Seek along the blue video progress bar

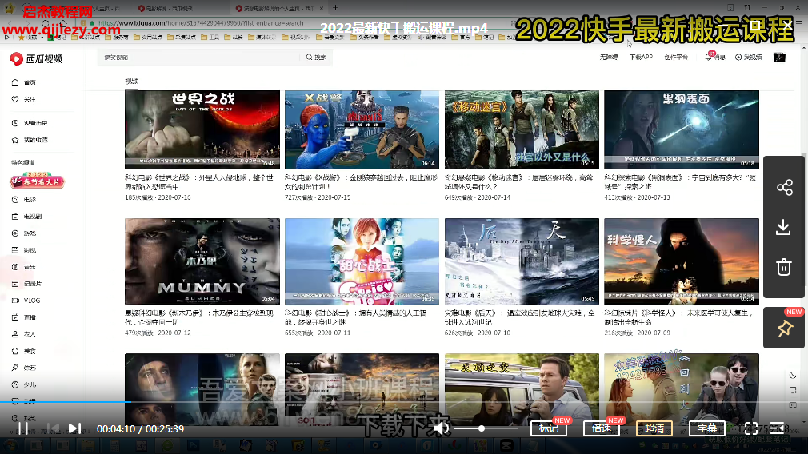pos(404,401)
